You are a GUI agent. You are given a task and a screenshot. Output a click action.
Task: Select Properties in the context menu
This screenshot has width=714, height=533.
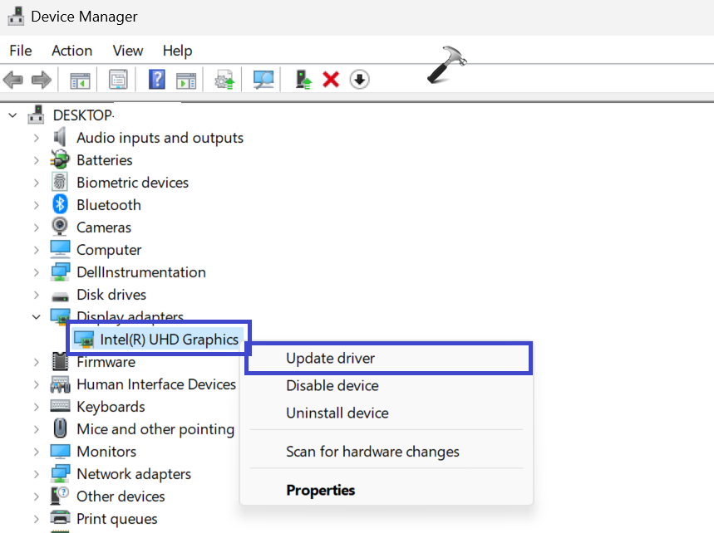321,491
